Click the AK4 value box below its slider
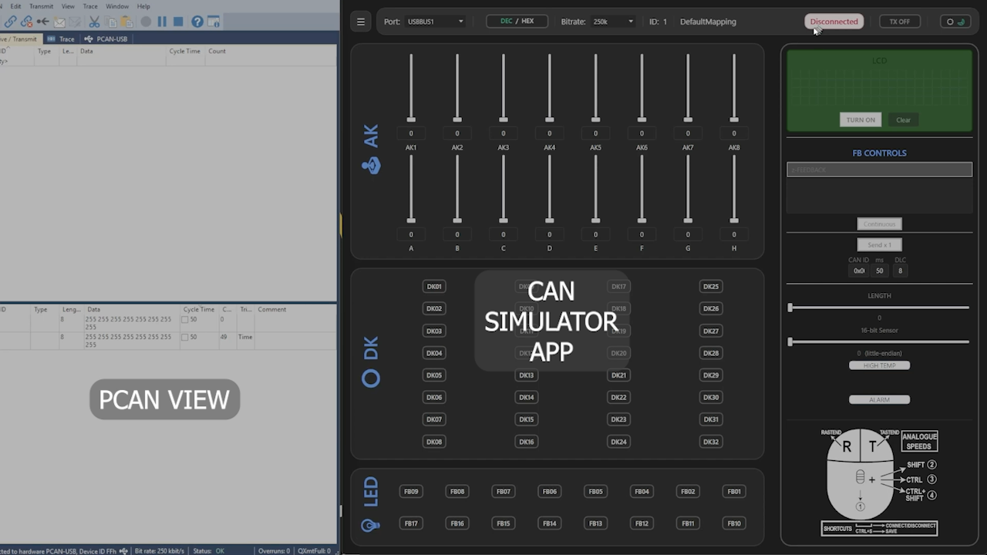 pyautogui.click(x=549, y=133)
